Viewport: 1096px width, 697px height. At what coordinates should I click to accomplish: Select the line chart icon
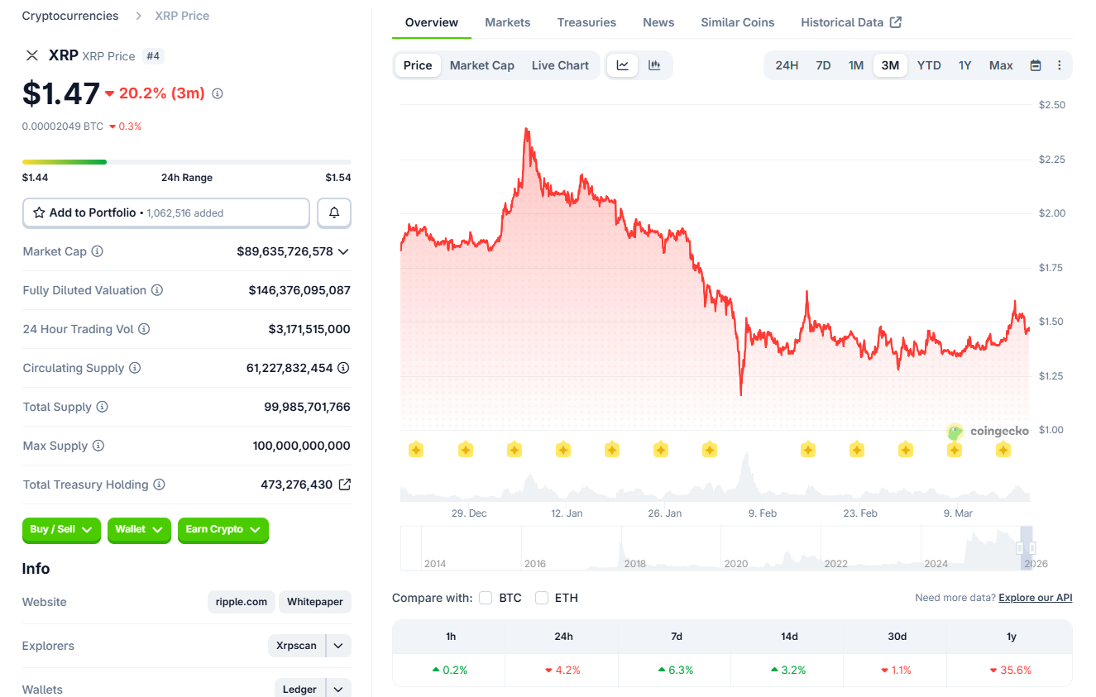point(622,64)
